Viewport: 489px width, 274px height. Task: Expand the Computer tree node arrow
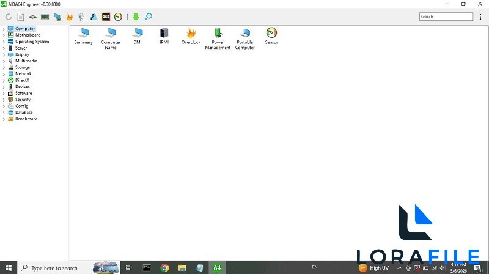click(x=4, y=29)
